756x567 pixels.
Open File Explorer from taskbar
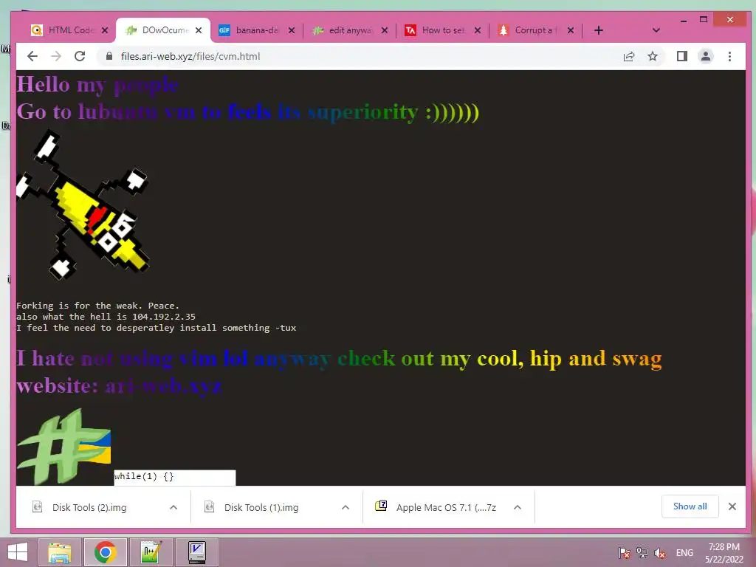click(x=60, y=552)
